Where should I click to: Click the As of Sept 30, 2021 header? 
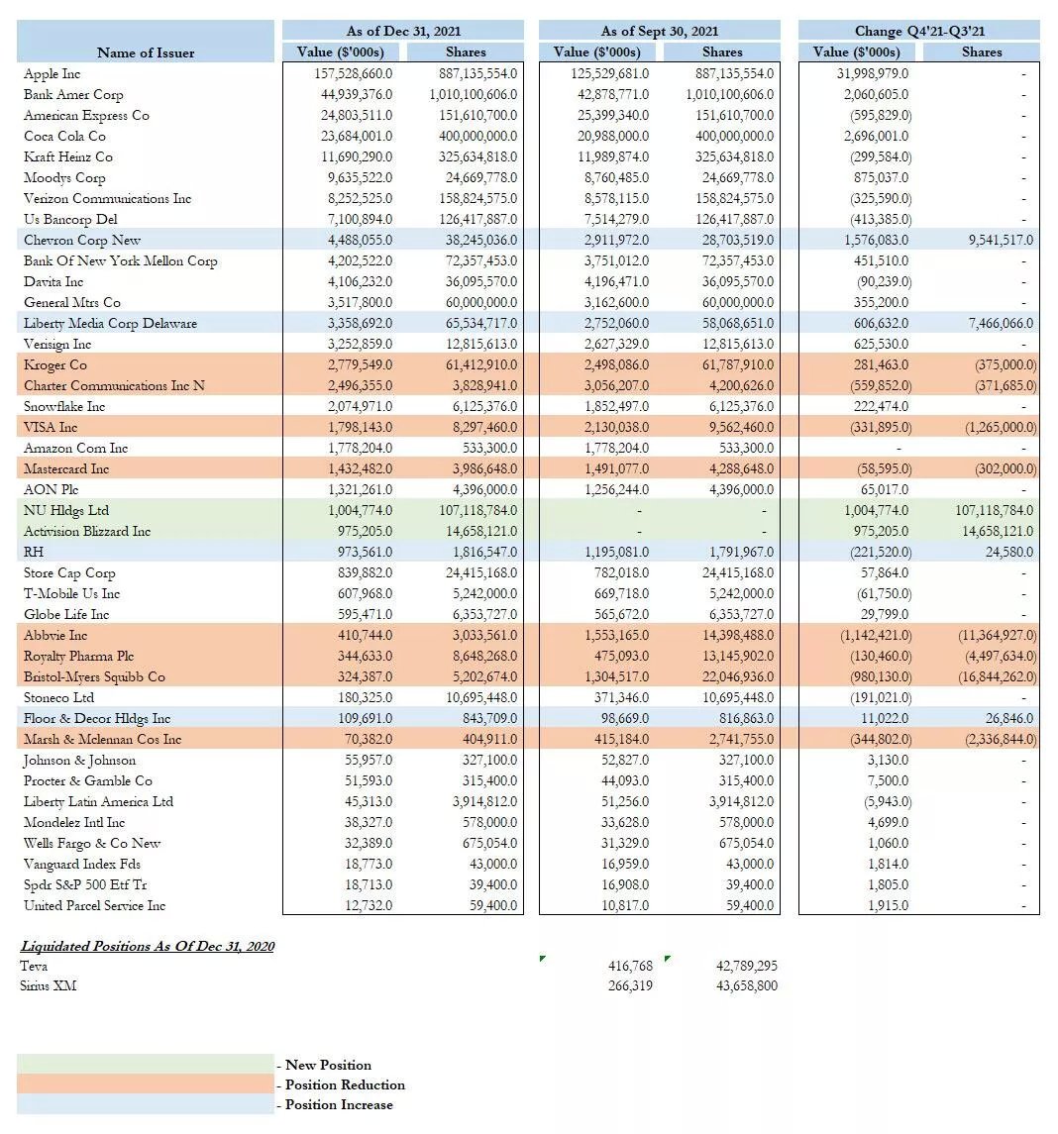pyautogui.click(x=660, y=31)
